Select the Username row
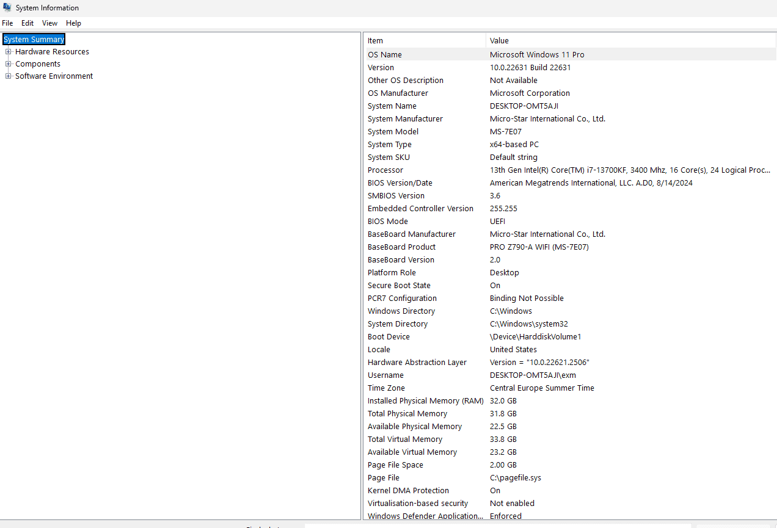Viewport: 777px width, 528px height. [571, 375]
